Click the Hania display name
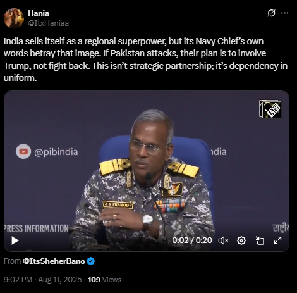The width and height of the screenshot is (297, 293). point(39,13)
